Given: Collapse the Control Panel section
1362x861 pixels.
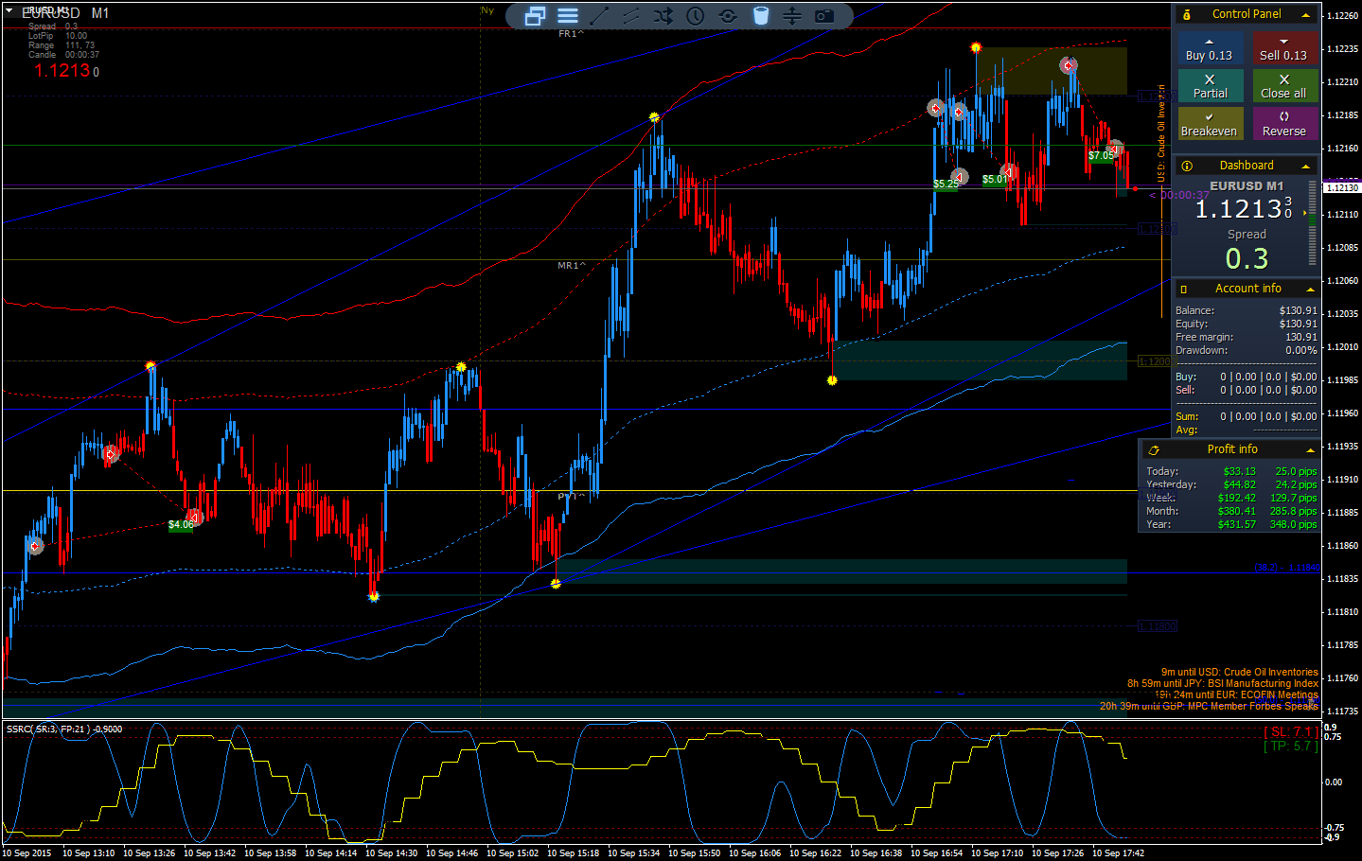Looking at the screenshot, I should coord(1306,15).
